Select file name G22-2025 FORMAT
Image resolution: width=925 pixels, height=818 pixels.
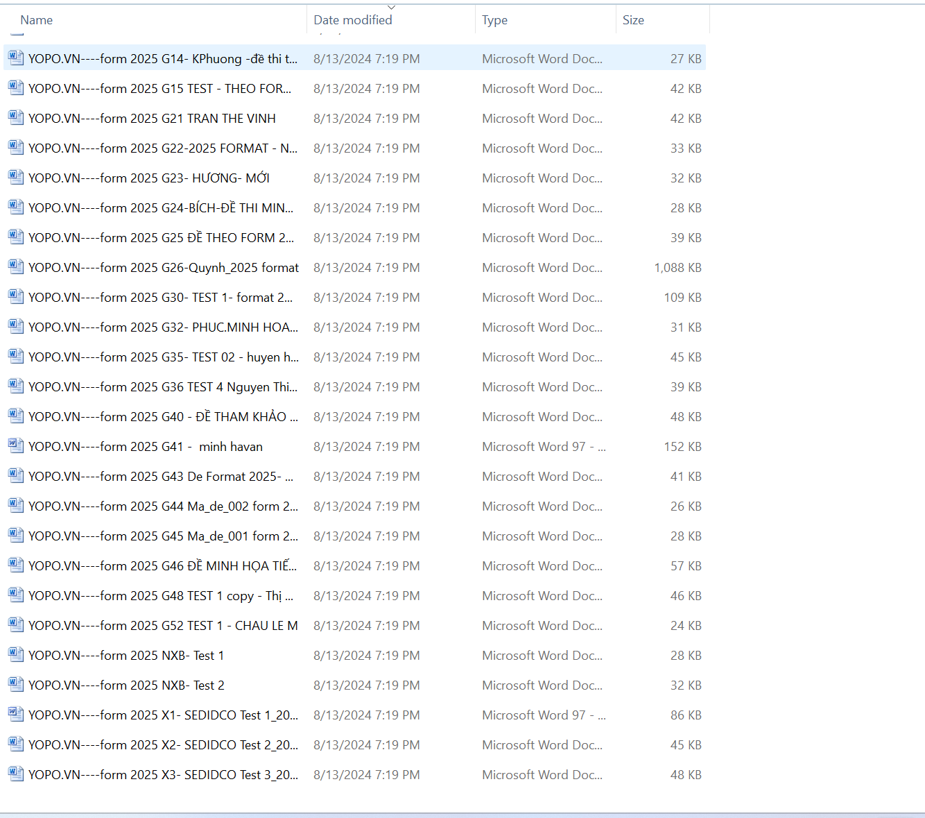(x=163, y=148)
